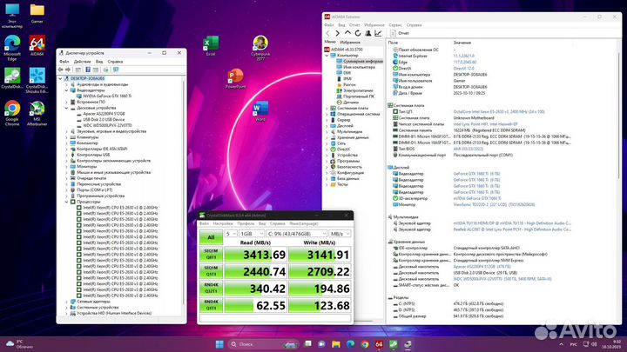Click the back arrow in Device Manager toolbar
Screen dimensions: 627x352
click(60, 70)
